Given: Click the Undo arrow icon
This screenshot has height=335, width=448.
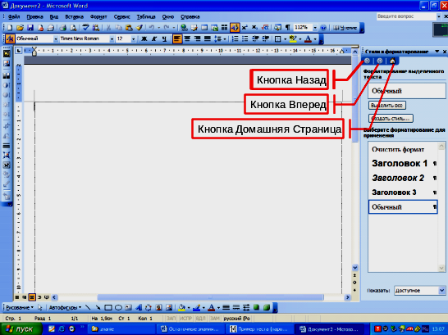Looking at the screenshot, I should pyautogui.click(x=152, y=28).
